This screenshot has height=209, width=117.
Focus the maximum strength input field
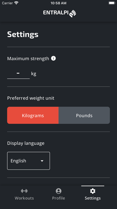coord(19,74)
